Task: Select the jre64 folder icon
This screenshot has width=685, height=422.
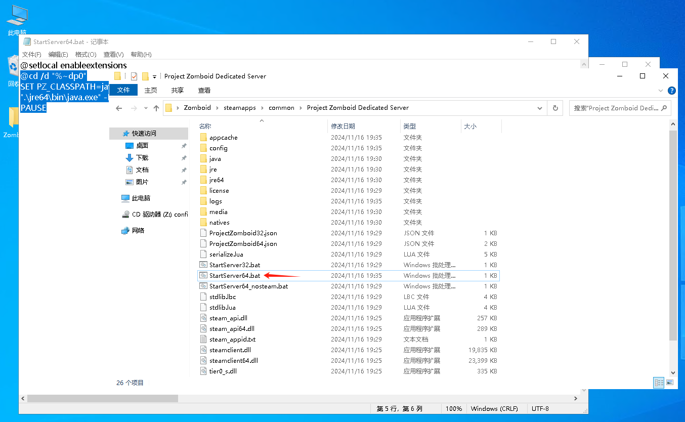Action: point(203,180)
